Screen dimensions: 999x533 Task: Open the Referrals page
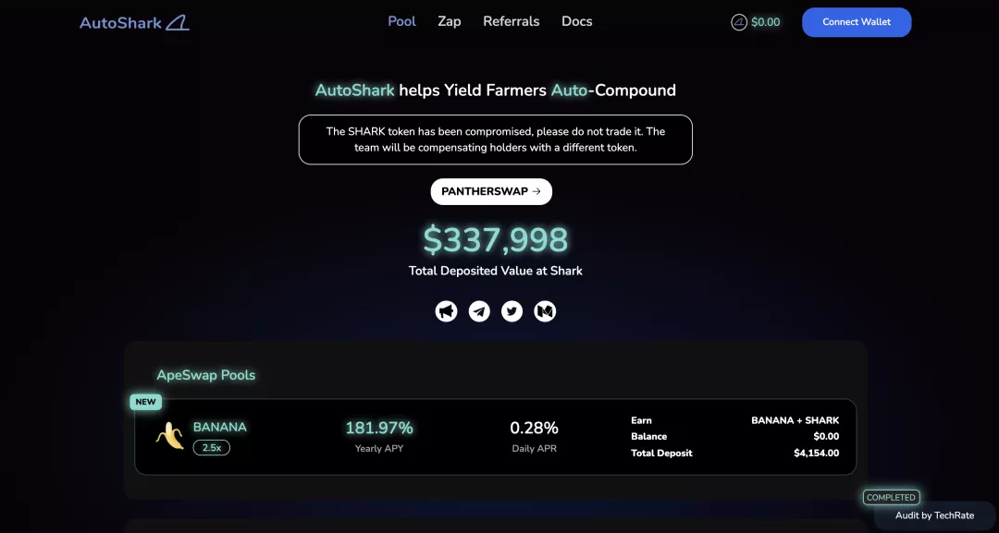(x=511, y=21)
